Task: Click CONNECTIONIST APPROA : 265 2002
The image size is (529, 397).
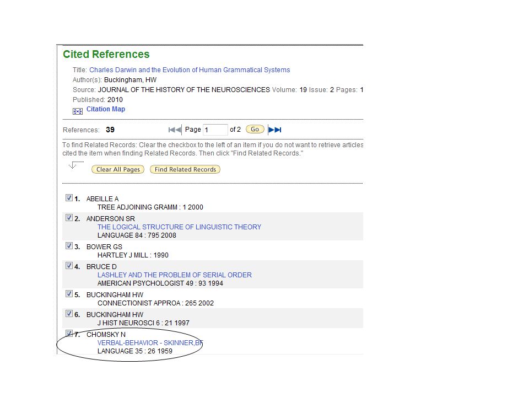Action: (x=155, y=303)
